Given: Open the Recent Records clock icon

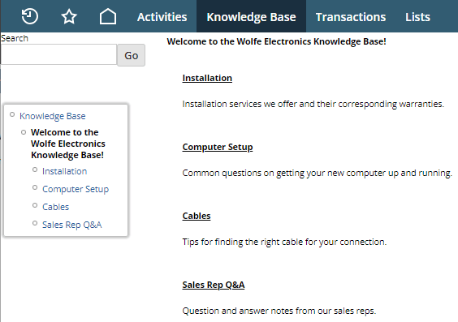Looking at the screenshot, I should coord(30,16).
